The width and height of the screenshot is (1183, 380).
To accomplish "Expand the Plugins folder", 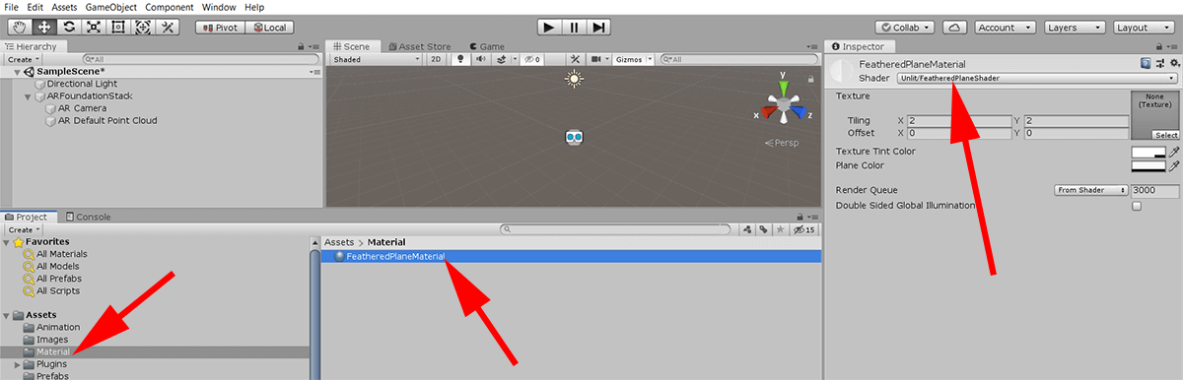I will click(17, 364).
